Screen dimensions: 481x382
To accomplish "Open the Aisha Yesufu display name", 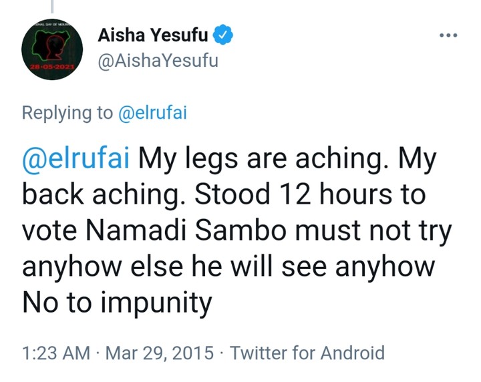I will pos(153,35).
